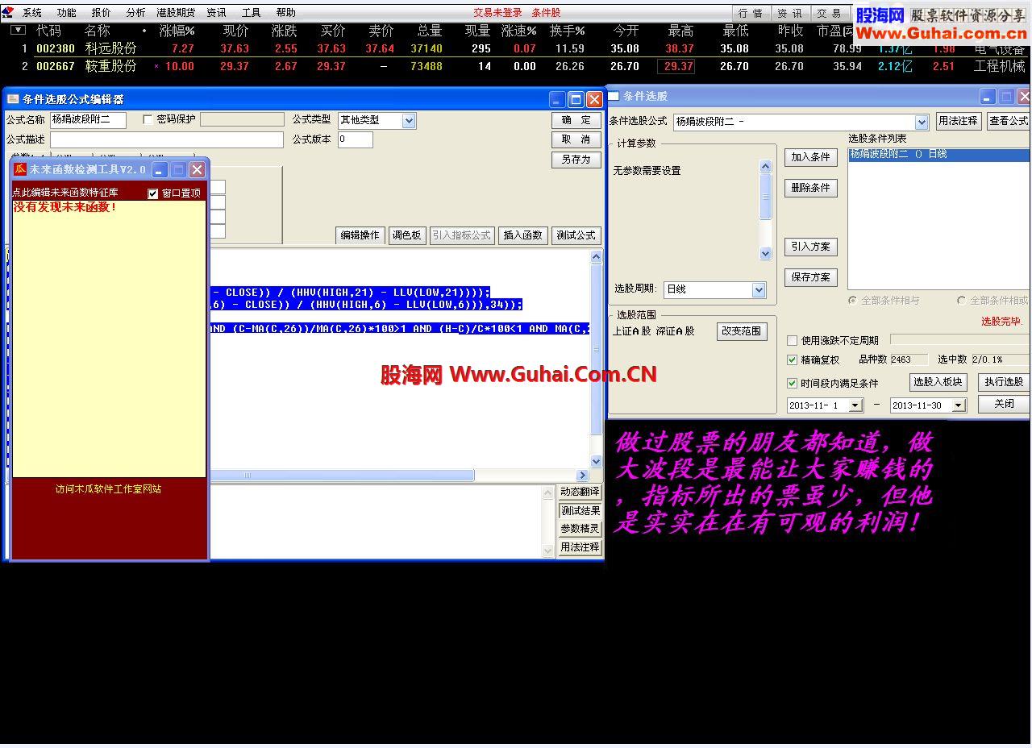
Task: Click right arrow of formula horizontal scrollbar
Action: pyautogui.click(x=583, y=476)
